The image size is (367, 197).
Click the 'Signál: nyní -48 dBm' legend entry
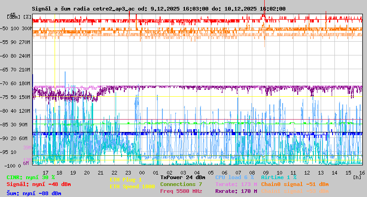click(39, 184)
